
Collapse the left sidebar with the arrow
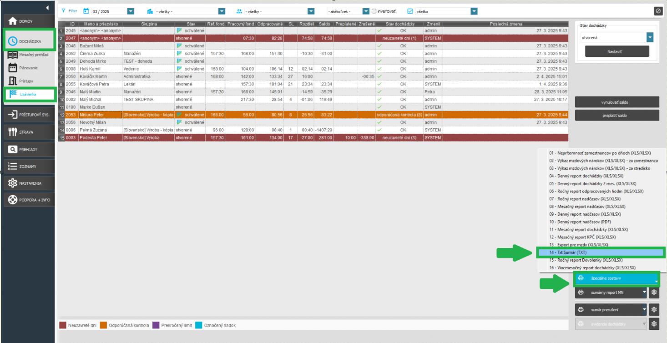click(47, 8)
